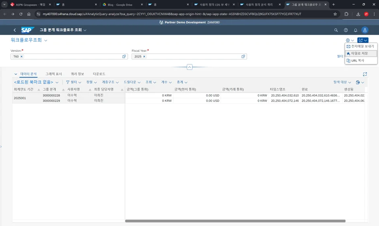Click the horizontal scrollbar under the table
Viewport: 379px width, 226px height.
235,221
